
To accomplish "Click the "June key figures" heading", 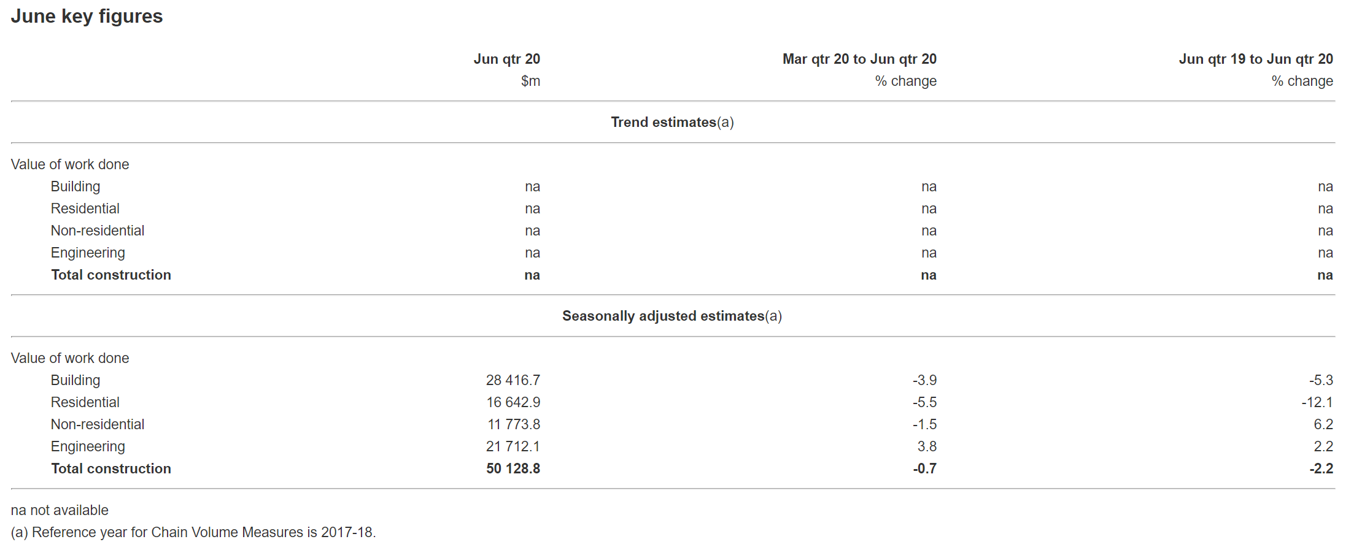I will point(87,17).
